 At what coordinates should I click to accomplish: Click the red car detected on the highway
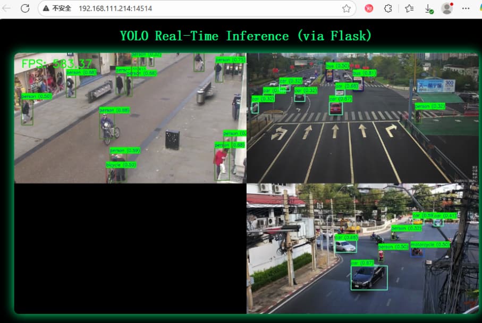click(335, 108)
